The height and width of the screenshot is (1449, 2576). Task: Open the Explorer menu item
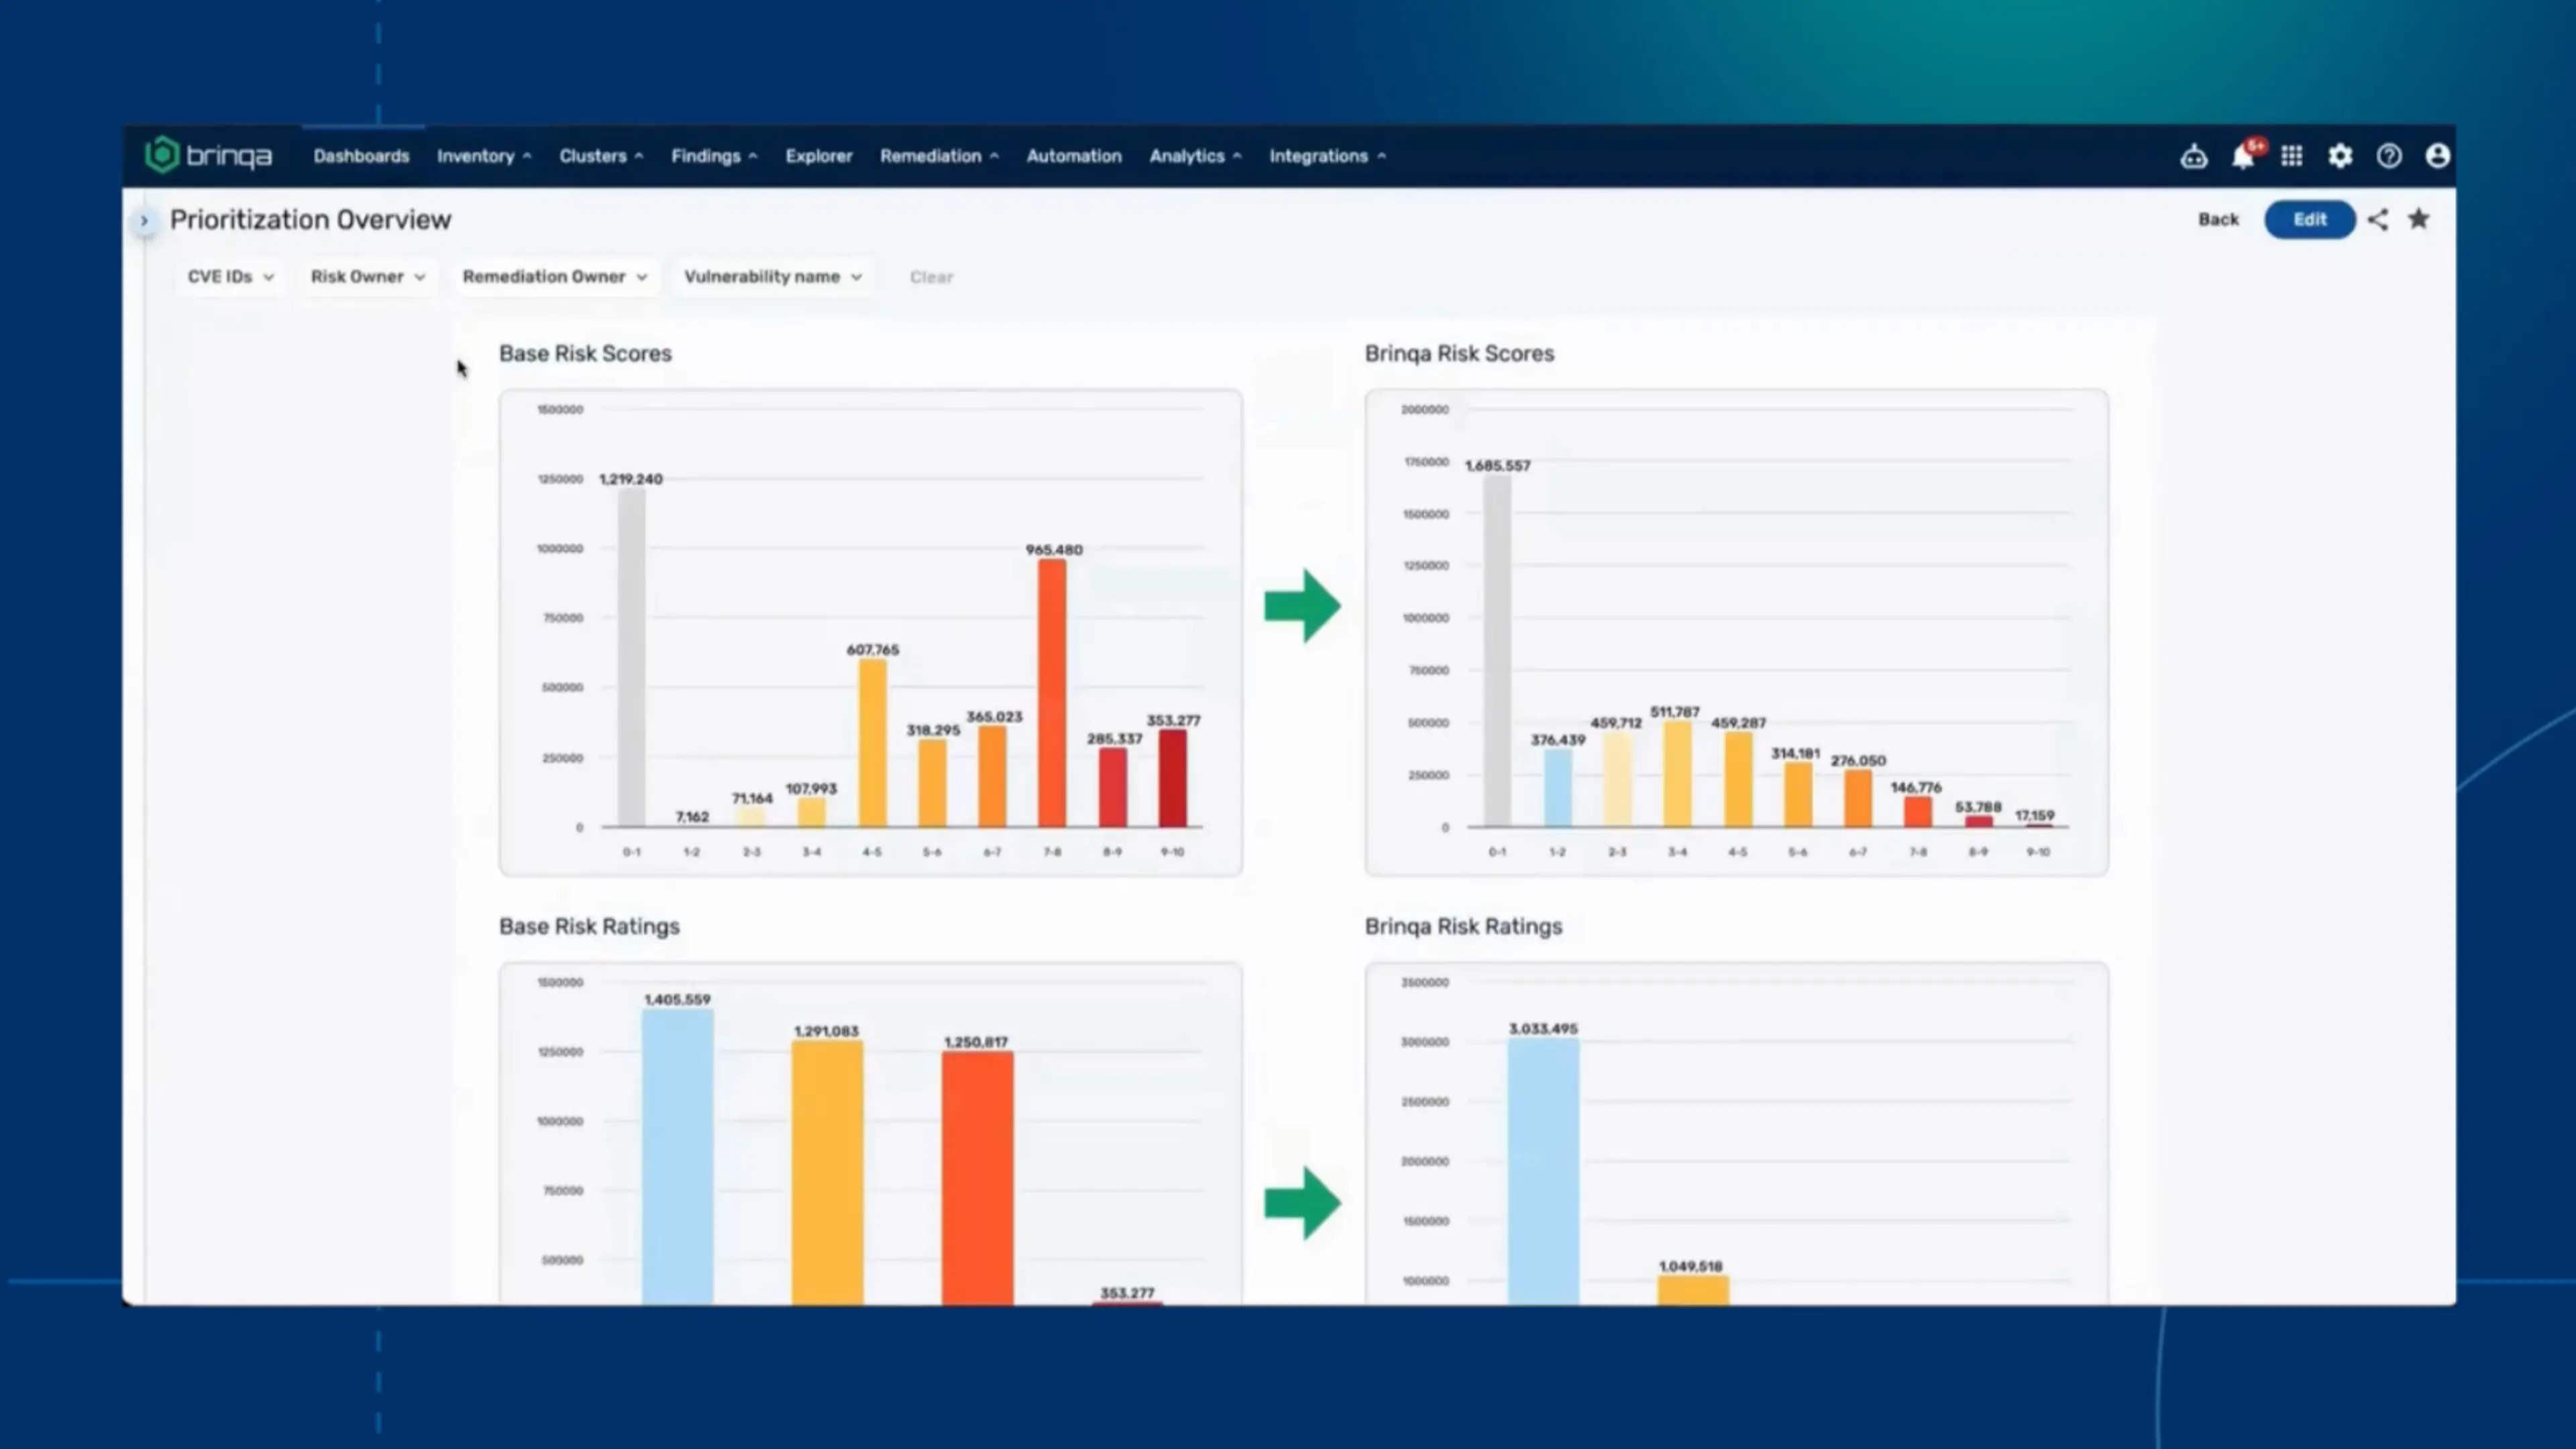pyautogui.click(x=818, y=156)
